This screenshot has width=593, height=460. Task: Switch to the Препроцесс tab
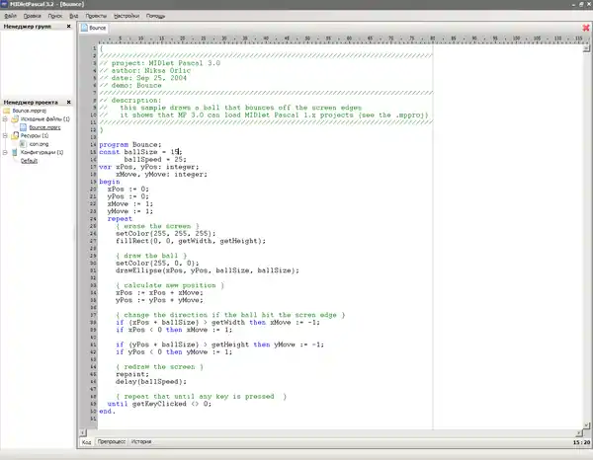(111, 442)
